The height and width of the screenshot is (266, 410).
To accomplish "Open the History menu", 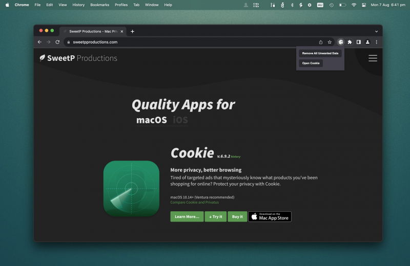I will pyautogui.click(x=78, y=5).
